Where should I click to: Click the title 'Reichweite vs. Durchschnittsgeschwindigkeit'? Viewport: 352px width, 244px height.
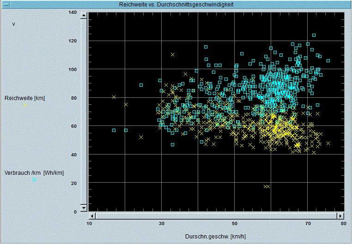(x=176, y=4)
